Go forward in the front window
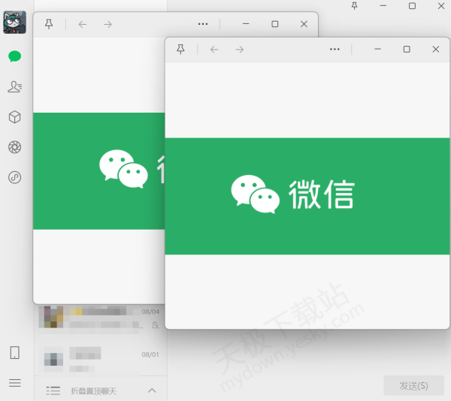This screenshot has width=451, height=401. pos(239,50)
